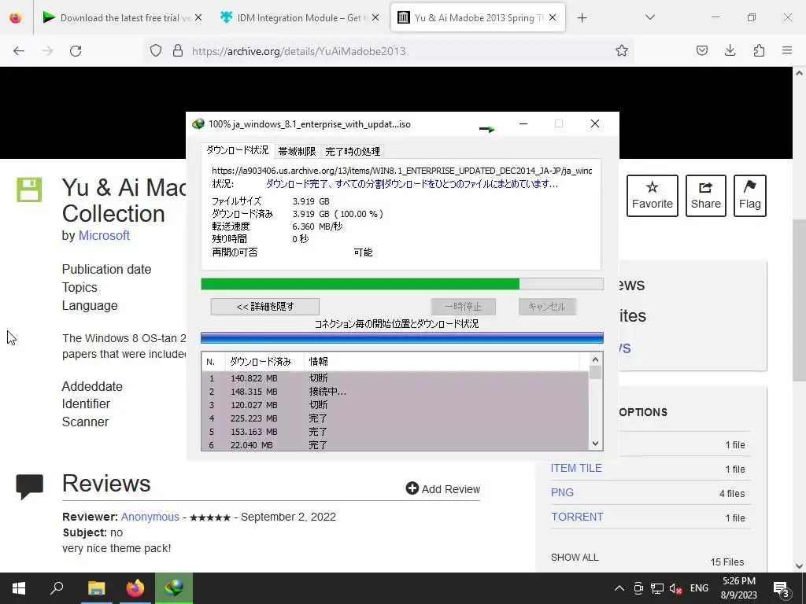The image size is (806, 604).
Task: Reload the current page
Action: point(76,51)
